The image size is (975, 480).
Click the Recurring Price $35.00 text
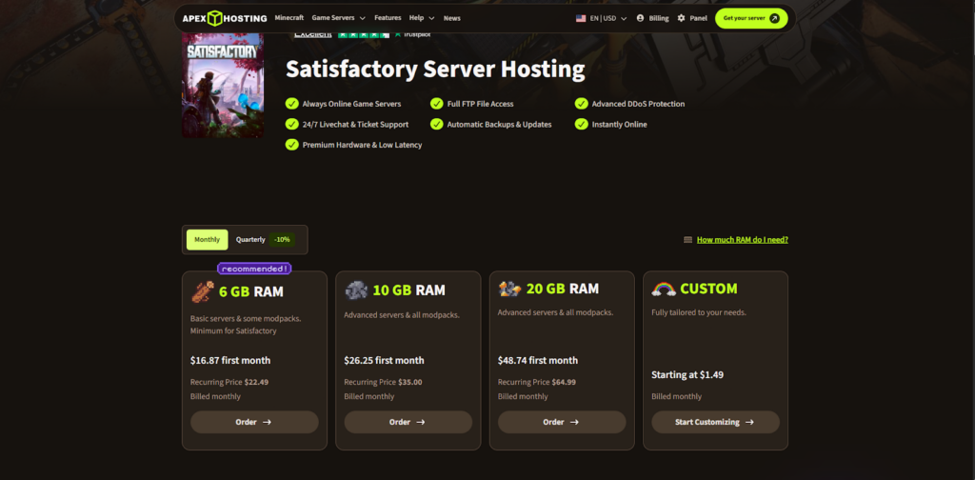tap(383, 383)
